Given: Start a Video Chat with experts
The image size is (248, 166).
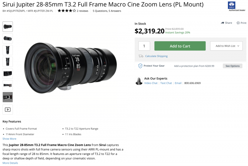Looking at the screenshot, I should [x=151, y=83].
